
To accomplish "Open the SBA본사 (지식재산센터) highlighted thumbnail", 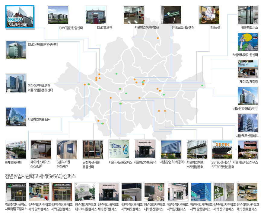I will point(20,17).
